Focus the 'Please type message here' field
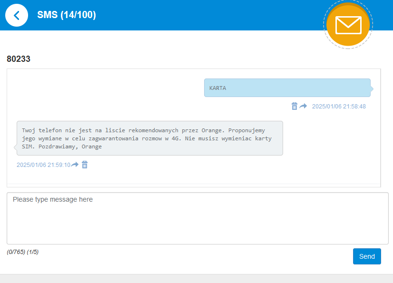Screen dimensions: 393x283 click(x=197, y=218)
